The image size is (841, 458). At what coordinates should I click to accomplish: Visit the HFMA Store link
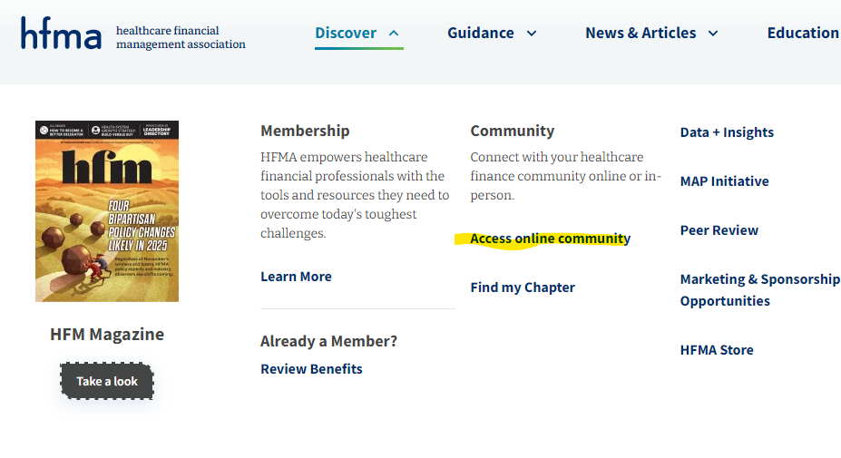(x=717, y=350)
